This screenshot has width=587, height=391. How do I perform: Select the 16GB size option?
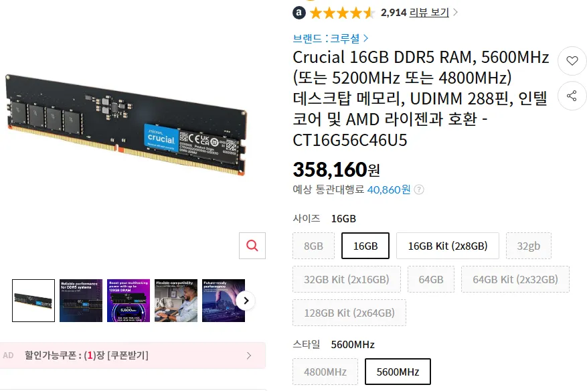coord(365,246)
